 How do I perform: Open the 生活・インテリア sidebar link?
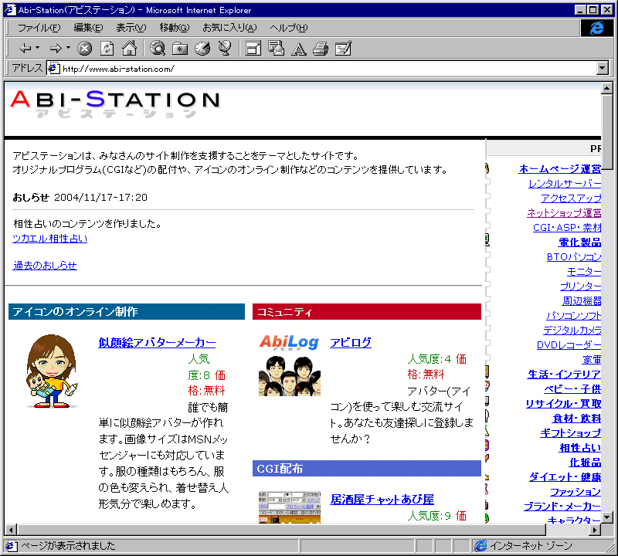[x=565, y=375]
